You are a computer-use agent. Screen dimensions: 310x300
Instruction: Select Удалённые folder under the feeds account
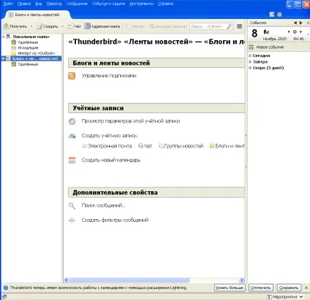point(28,64)
